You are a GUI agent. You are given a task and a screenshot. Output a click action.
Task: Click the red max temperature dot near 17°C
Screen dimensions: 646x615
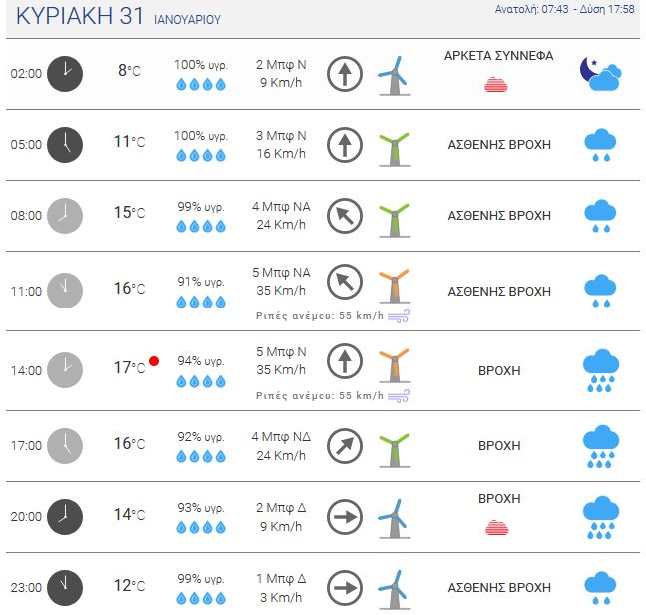click(154, 361)
